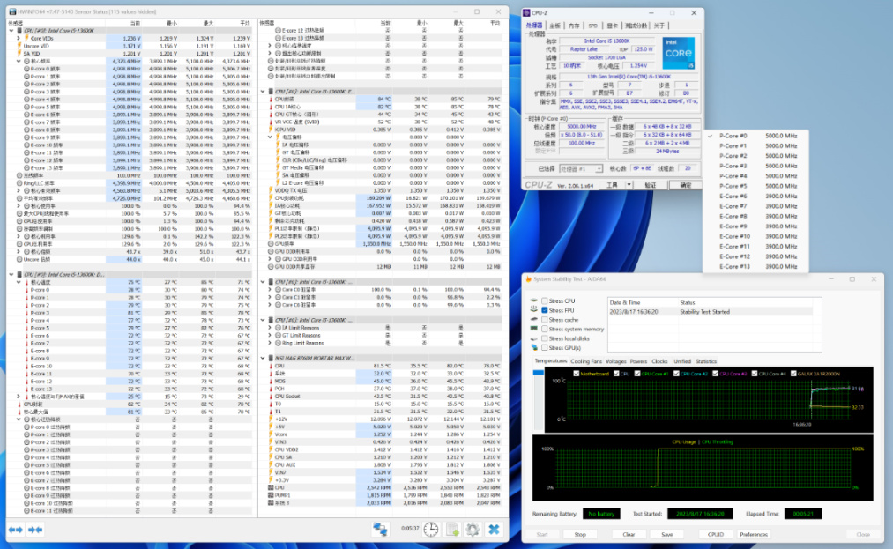Click the HWiNFO expand columns arrows icon
This screenshot has height=549, width=893.
pos(15,529)
